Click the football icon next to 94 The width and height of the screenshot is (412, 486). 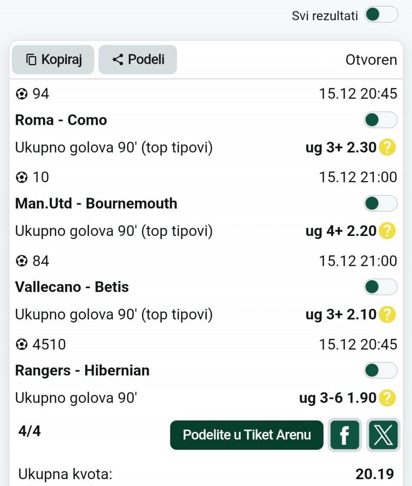21,94
